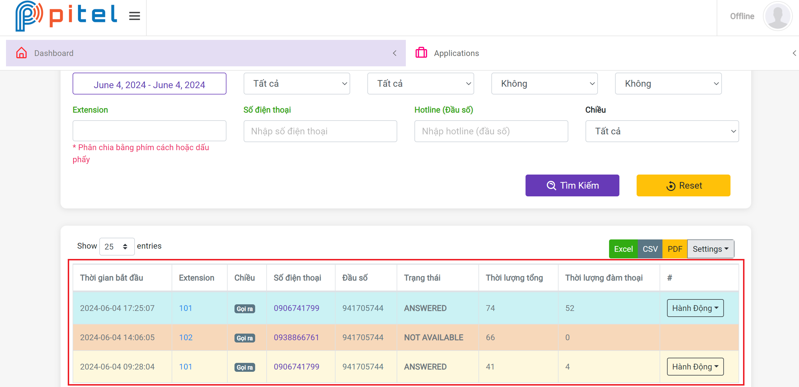
Task: Sort by Thời gian bắt đầu column header
Action: click(x=111, y=278)
